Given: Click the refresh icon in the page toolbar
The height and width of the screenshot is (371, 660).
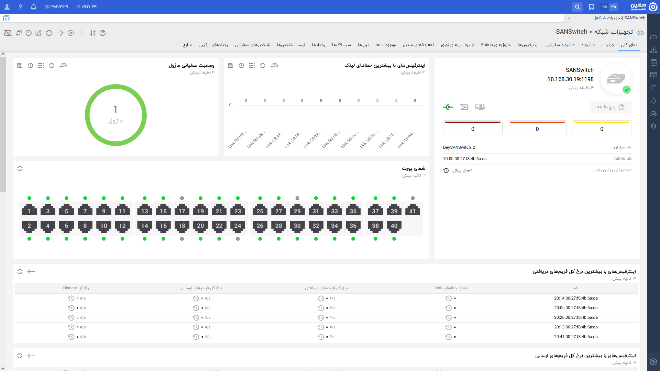Looking at the screenshot, I should click(49, 33).
